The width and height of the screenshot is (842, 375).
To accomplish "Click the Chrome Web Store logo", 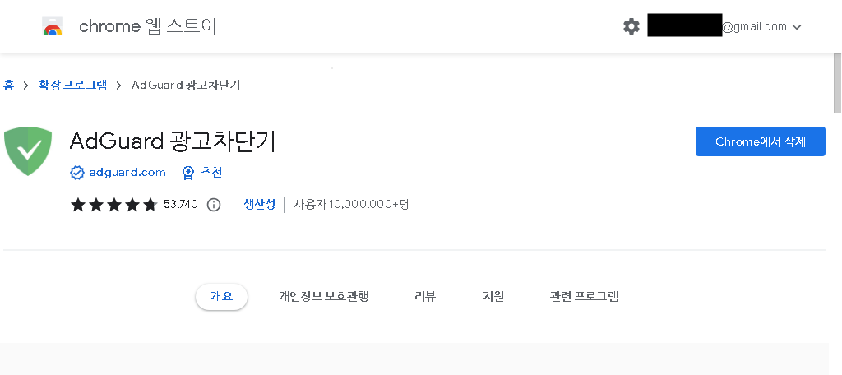I will [53, 26].
